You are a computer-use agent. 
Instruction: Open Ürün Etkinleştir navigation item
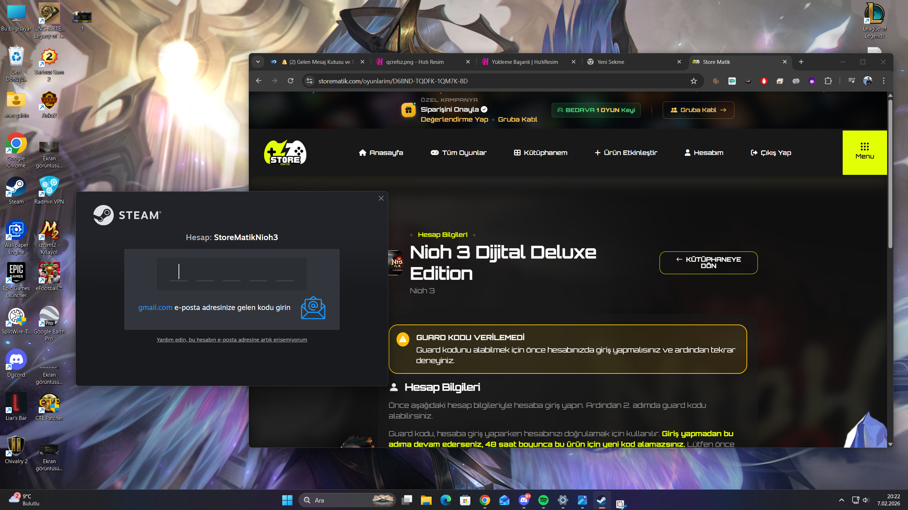(x=626, y=153)
